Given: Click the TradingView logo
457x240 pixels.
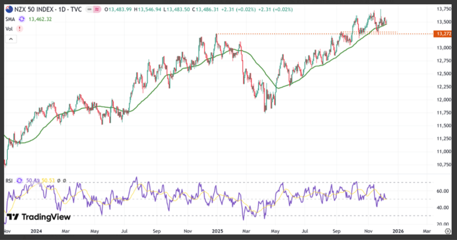Looking at the screenshot, I should (39, 217).
